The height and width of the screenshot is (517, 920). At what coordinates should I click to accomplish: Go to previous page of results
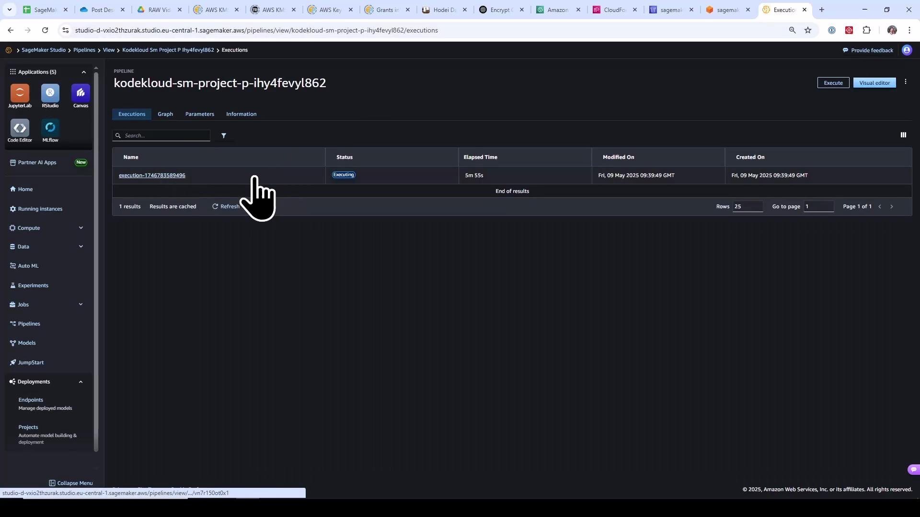coord(880,207)
